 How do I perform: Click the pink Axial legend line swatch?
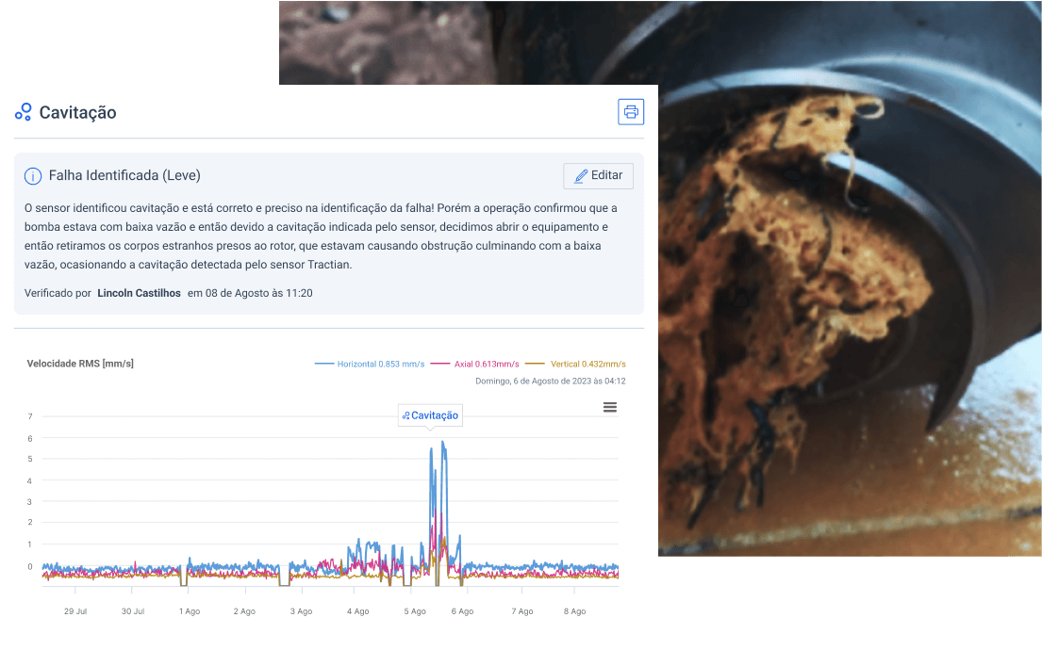[440, 364]
